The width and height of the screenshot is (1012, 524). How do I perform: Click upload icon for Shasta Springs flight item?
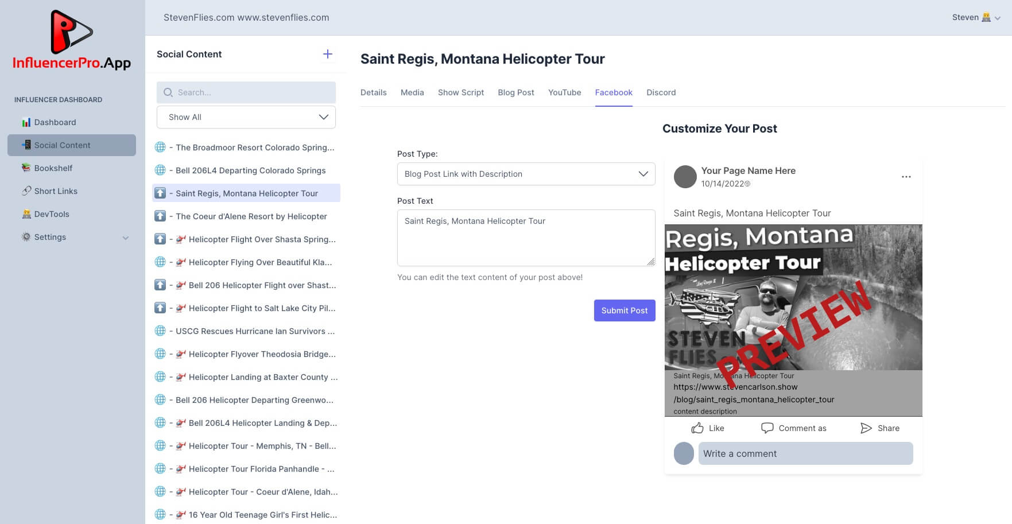pos(160,239)
